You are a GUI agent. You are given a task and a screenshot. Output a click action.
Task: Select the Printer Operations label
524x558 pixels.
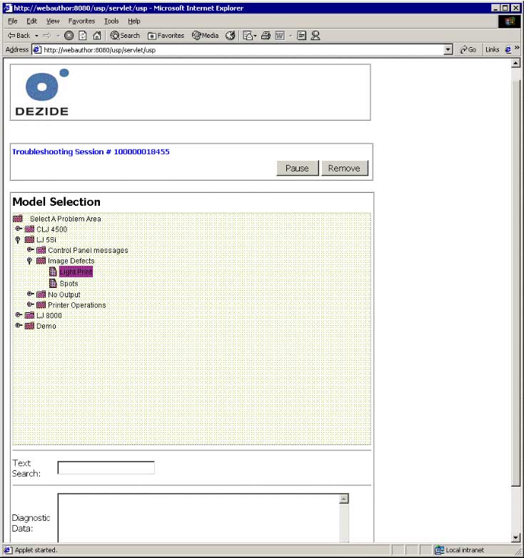pyautogui.click(x=77, y=305)
